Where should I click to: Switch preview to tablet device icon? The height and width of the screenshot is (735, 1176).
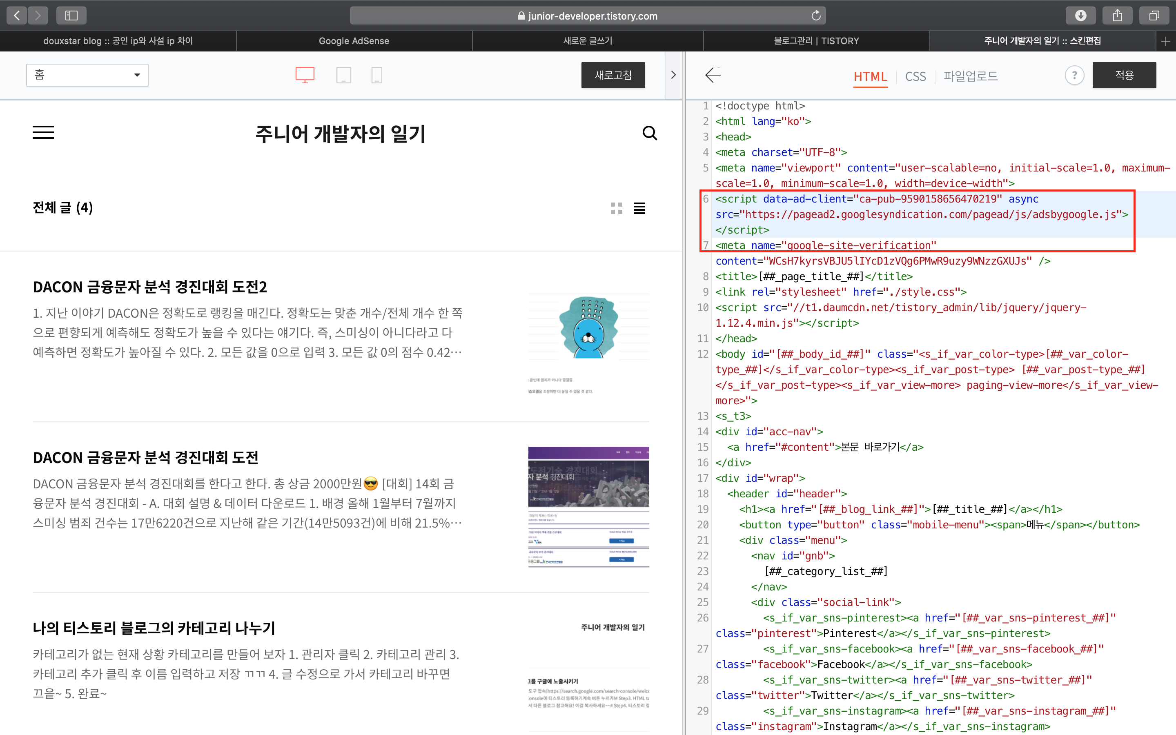pos(343,76)
